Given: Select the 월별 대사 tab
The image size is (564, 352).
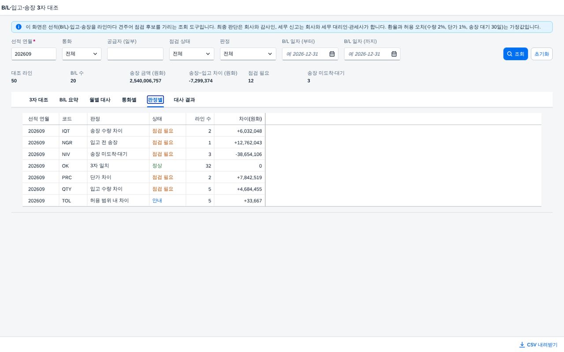Looking at the screenshot, I should click(100, 100).
